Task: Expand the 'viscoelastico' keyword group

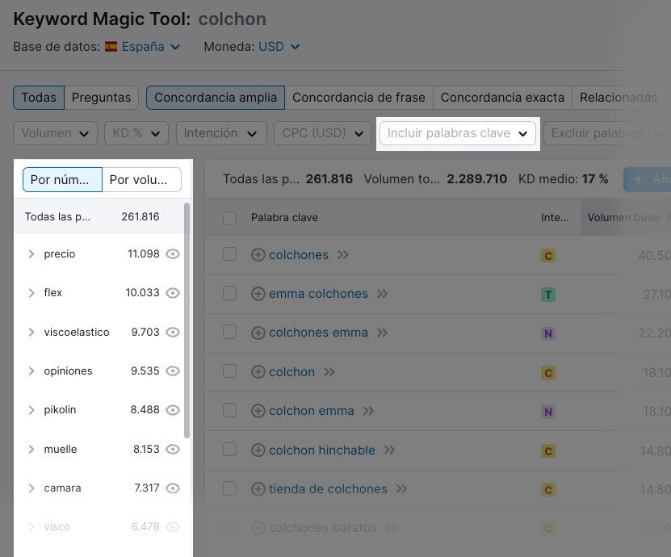Action: point(31,333)
